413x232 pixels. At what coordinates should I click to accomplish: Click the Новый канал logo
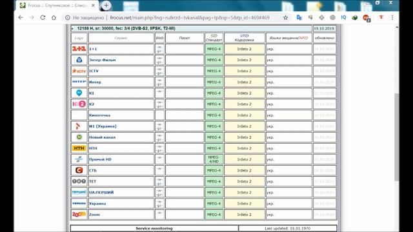coord(79,137)
